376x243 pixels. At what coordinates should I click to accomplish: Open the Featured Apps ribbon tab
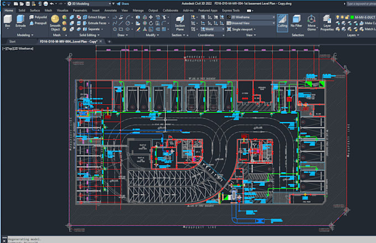tap(208, 11)
